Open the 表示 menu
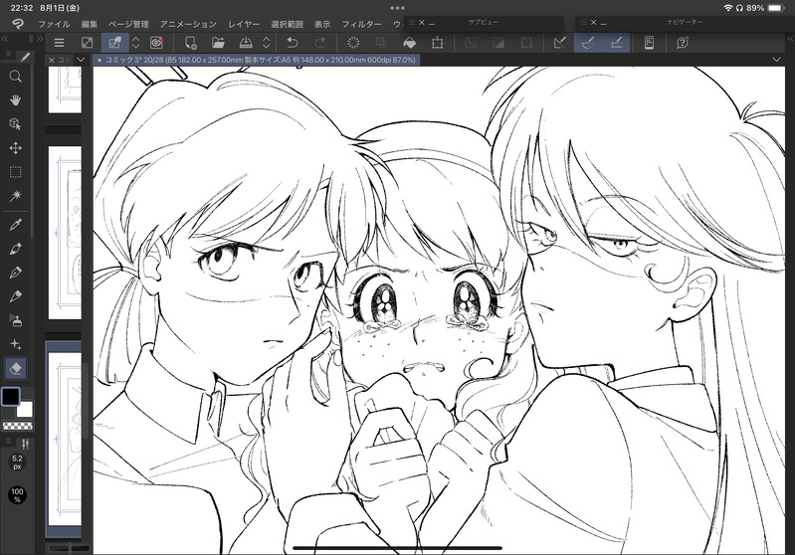This screenshot has width=795, height=555. [322, 24]
